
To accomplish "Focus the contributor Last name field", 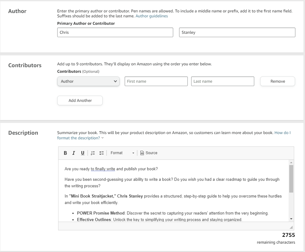I will pyautogui.click(x=222, y=81).
